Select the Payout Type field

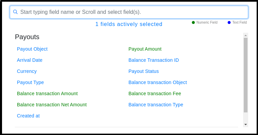(x=30, y=82)
